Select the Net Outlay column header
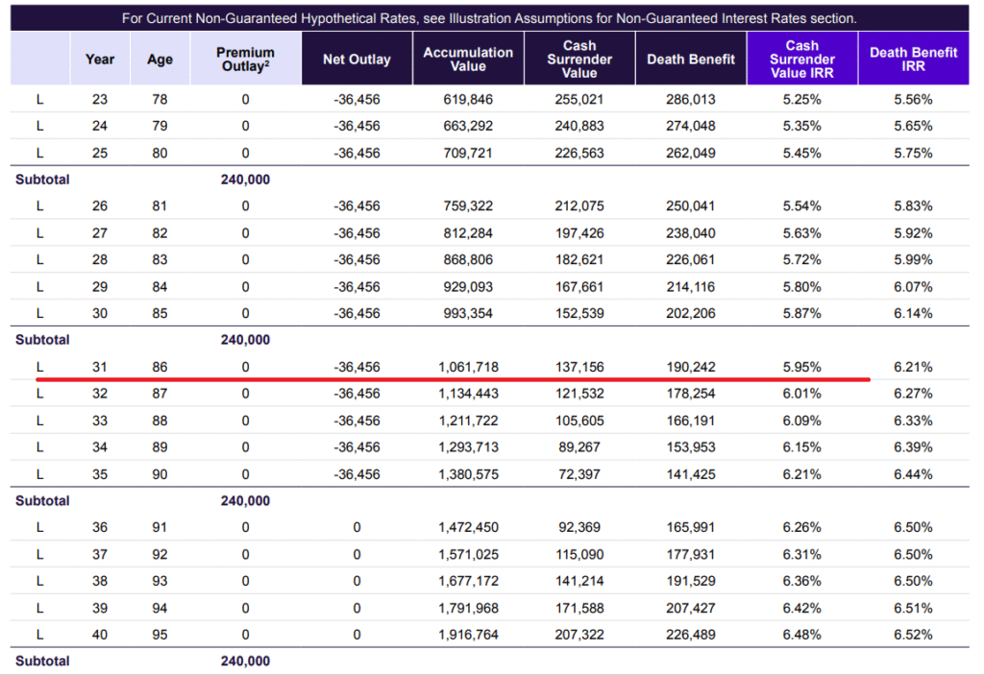984x675 pixels. pos(357,60)
